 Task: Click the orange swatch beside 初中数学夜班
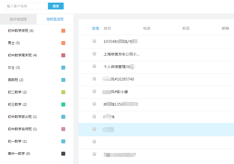[x=63, y=31]
